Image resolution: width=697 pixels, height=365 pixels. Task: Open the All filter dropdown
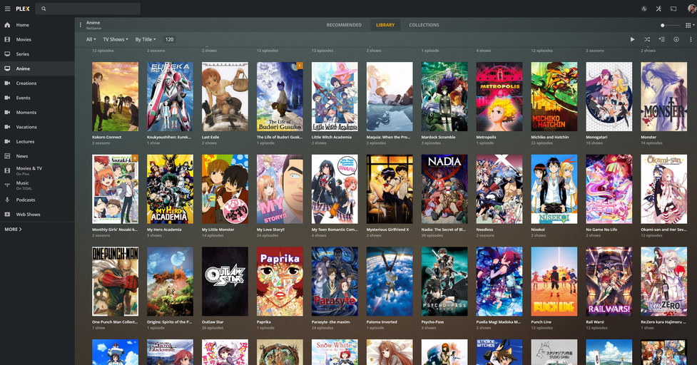[91, 39]
